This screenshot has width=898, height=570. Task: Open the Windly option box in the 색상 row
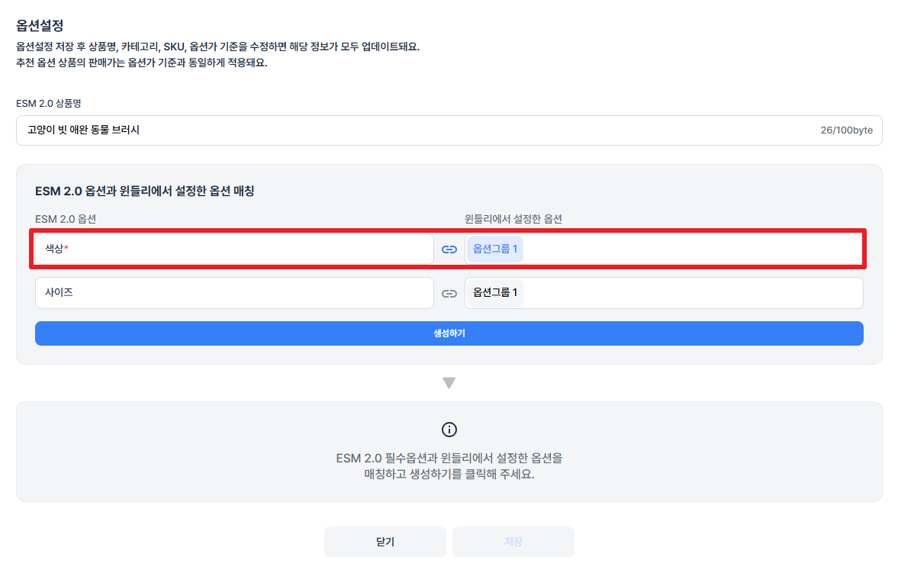[x=664, y=249]
